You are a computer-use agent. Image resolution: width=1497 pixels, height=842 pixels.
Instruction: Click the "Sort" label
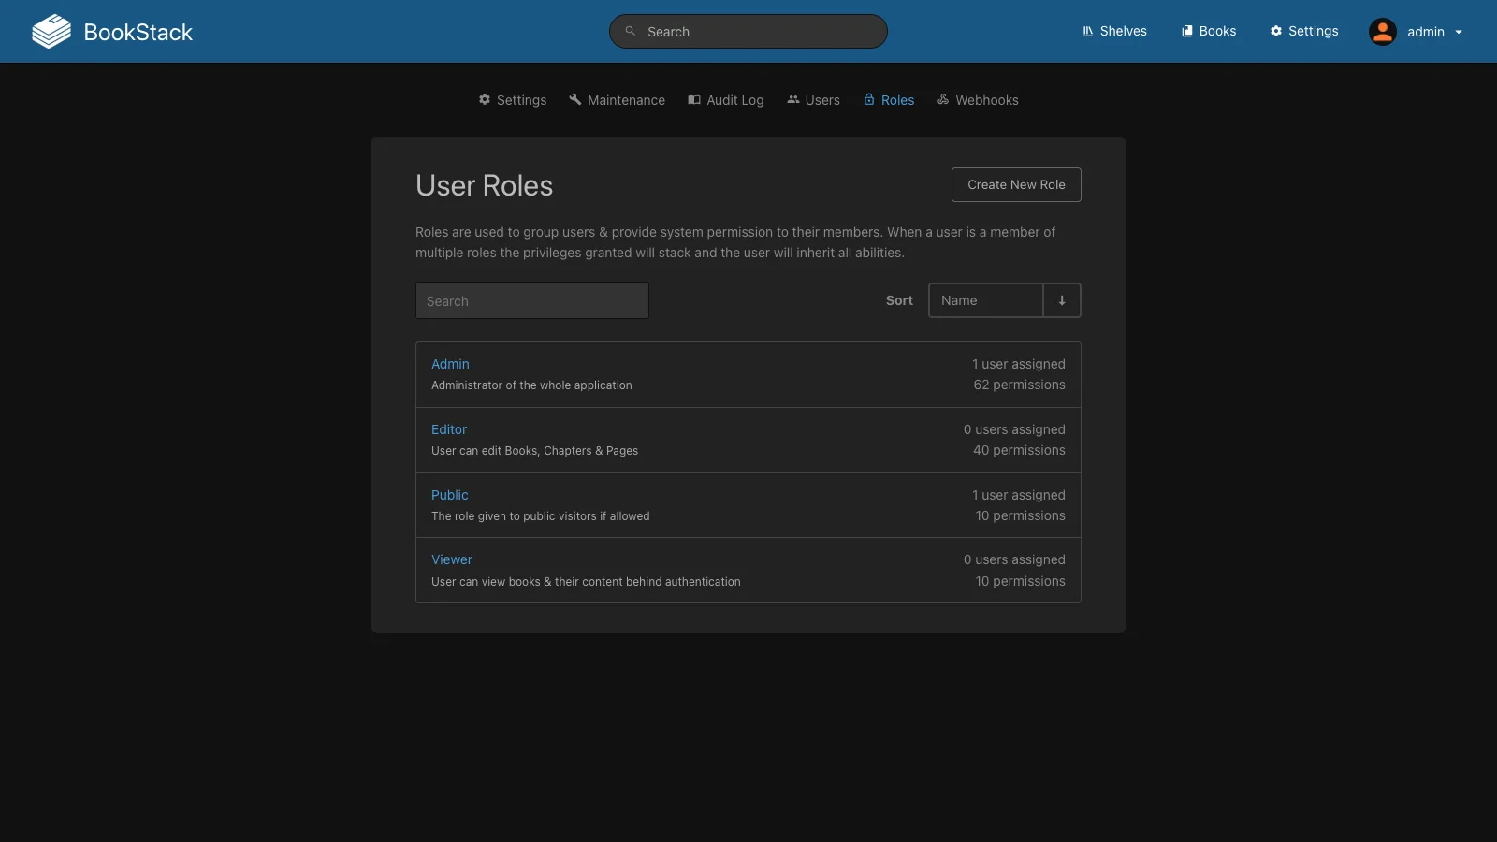point(899,300)
